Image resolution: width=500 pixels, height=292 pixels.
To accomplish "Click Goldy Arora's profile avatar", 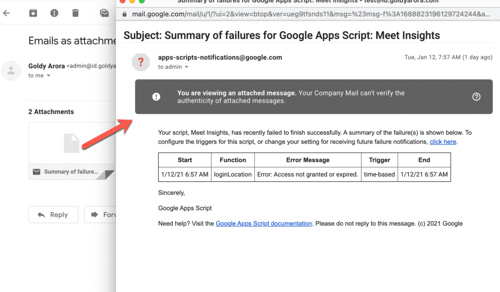I will (x=11, y=70).
